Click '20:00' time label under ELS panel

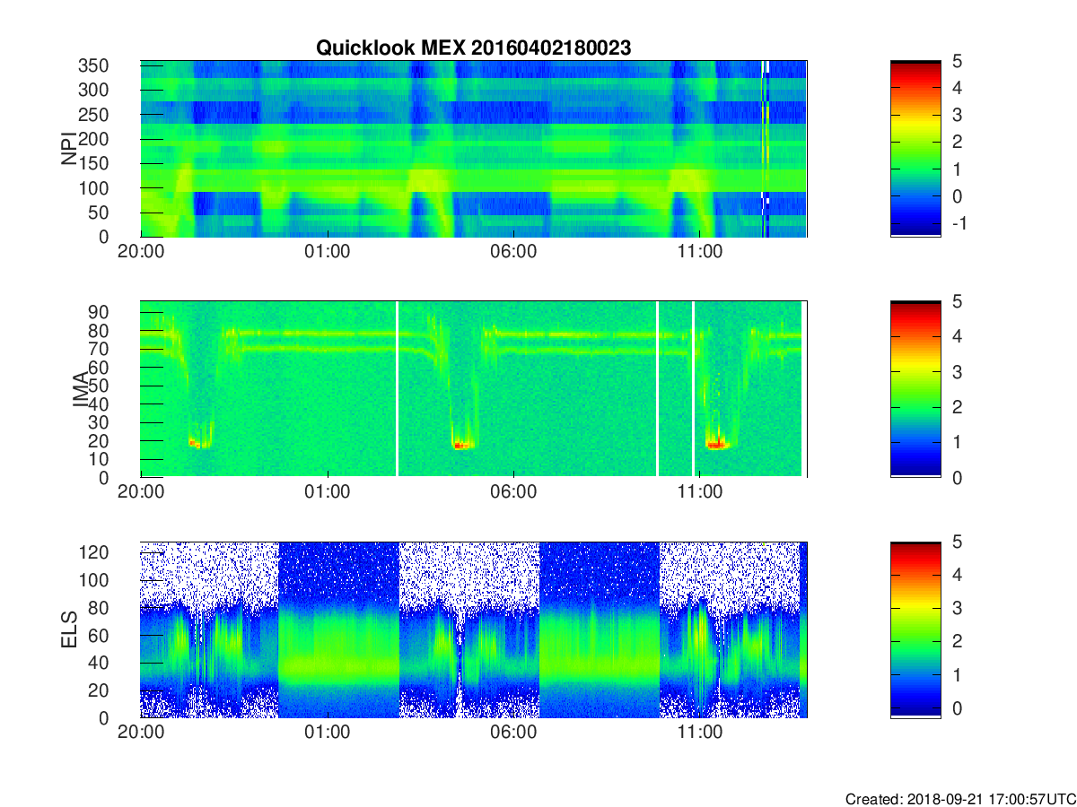pos(141,733)
